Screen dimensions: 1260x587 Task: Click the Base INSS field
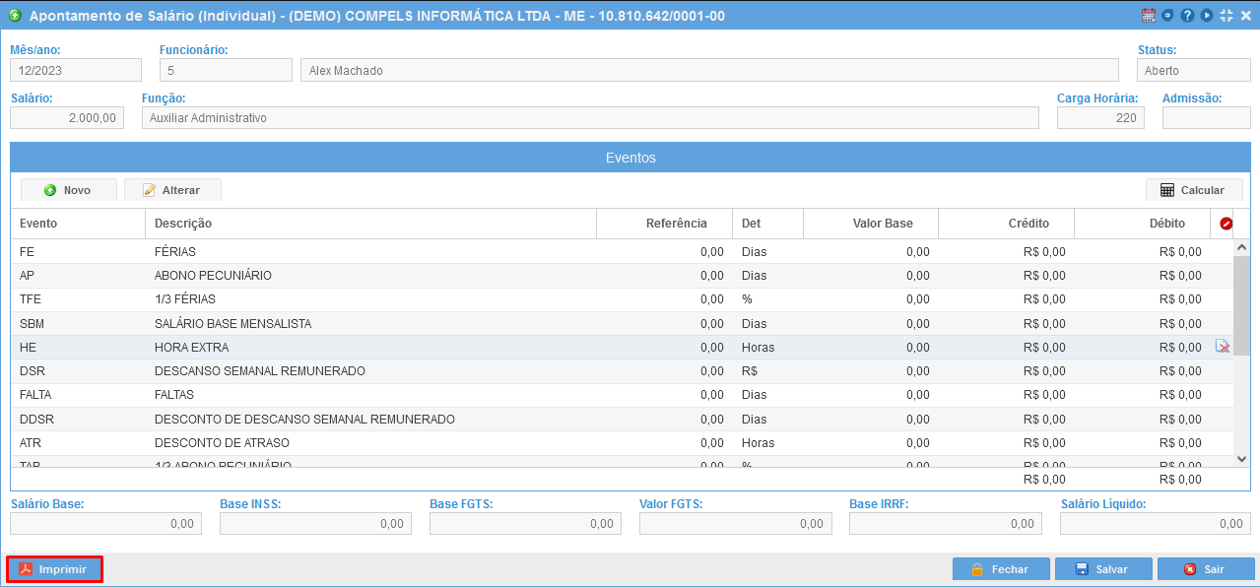tap(315, 523)
